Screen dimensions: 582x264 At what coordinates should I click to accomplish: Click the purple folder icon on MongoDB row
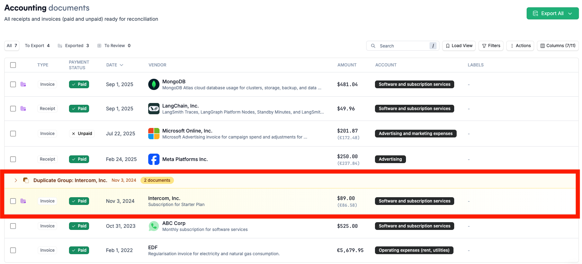coord(23,84)
